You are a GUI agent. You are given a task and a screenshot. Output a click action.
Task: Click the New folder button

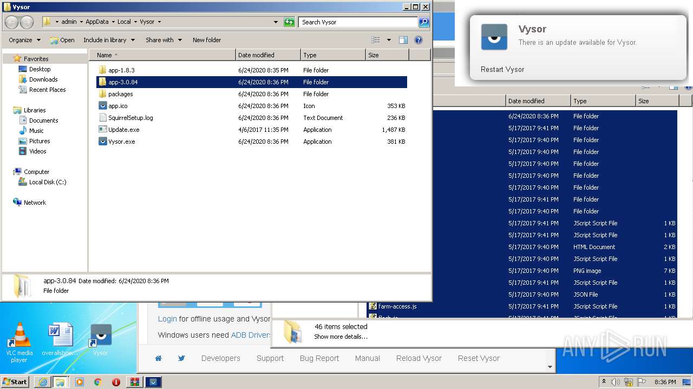pos(207,40)
